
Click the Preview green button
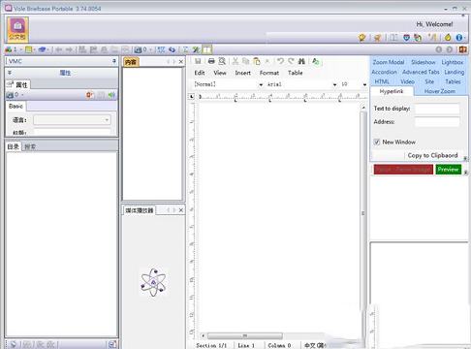point(449,170)
